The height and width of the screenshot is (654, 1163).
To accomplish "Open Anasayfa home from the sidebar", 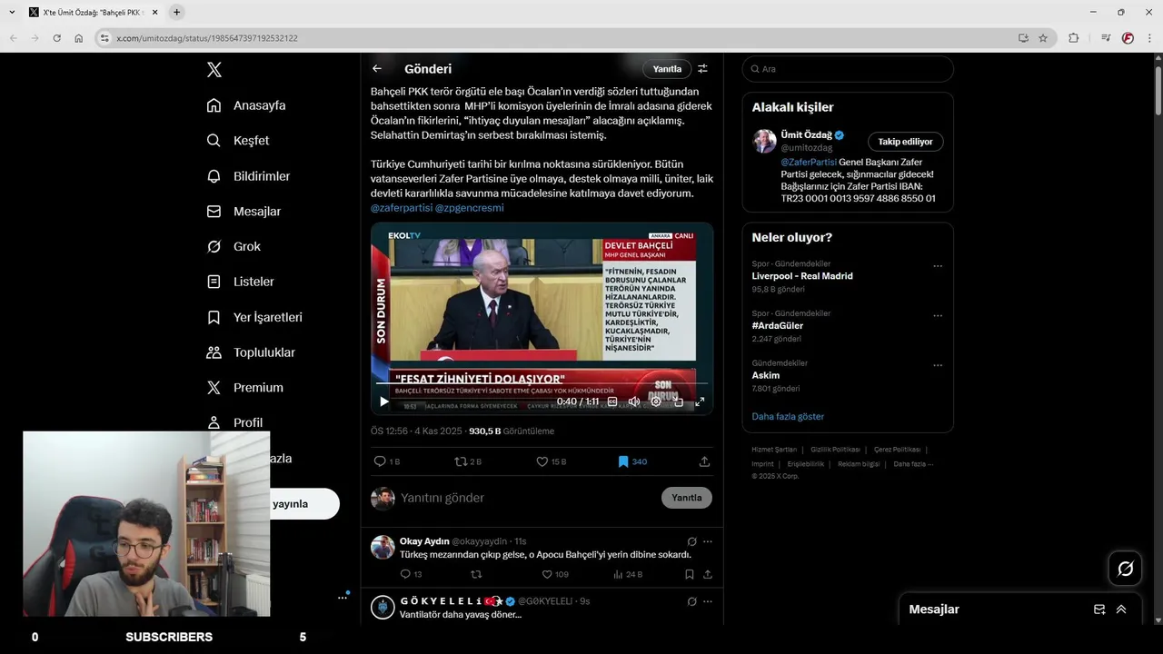I will click(246, 105).
